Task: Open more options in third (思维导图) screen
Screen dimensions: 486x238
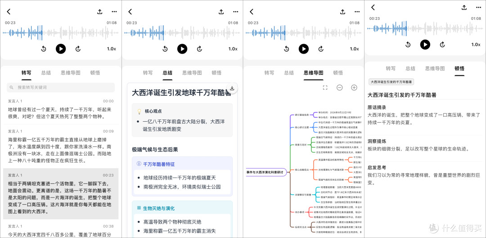Action: click(x=357, y=12)
